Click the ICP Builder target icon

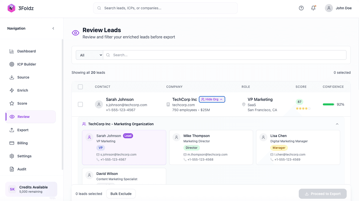tap(12, 64)
